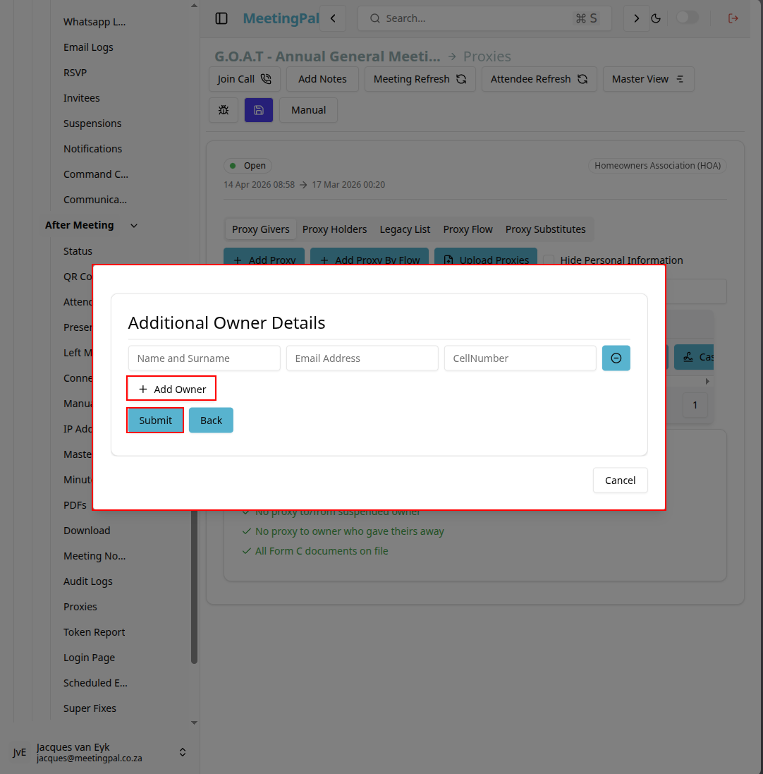This screenshot has height=774, width=763.
Task: Open the Proxy Givers tab
Action: (260, 229)
